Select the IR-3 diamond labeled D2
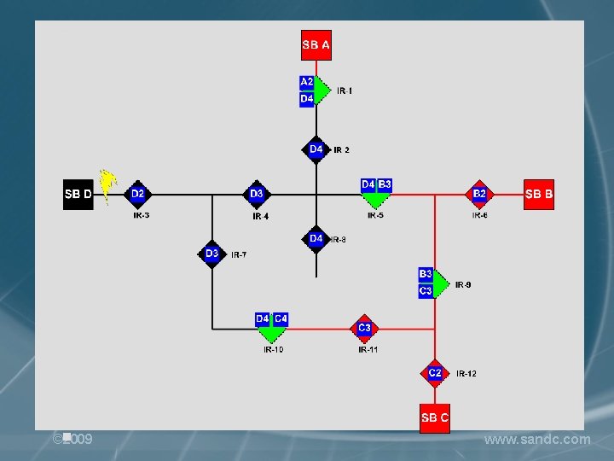Viewport: 614px width, 461px height. pyautogui.click(x=138, y=195)
